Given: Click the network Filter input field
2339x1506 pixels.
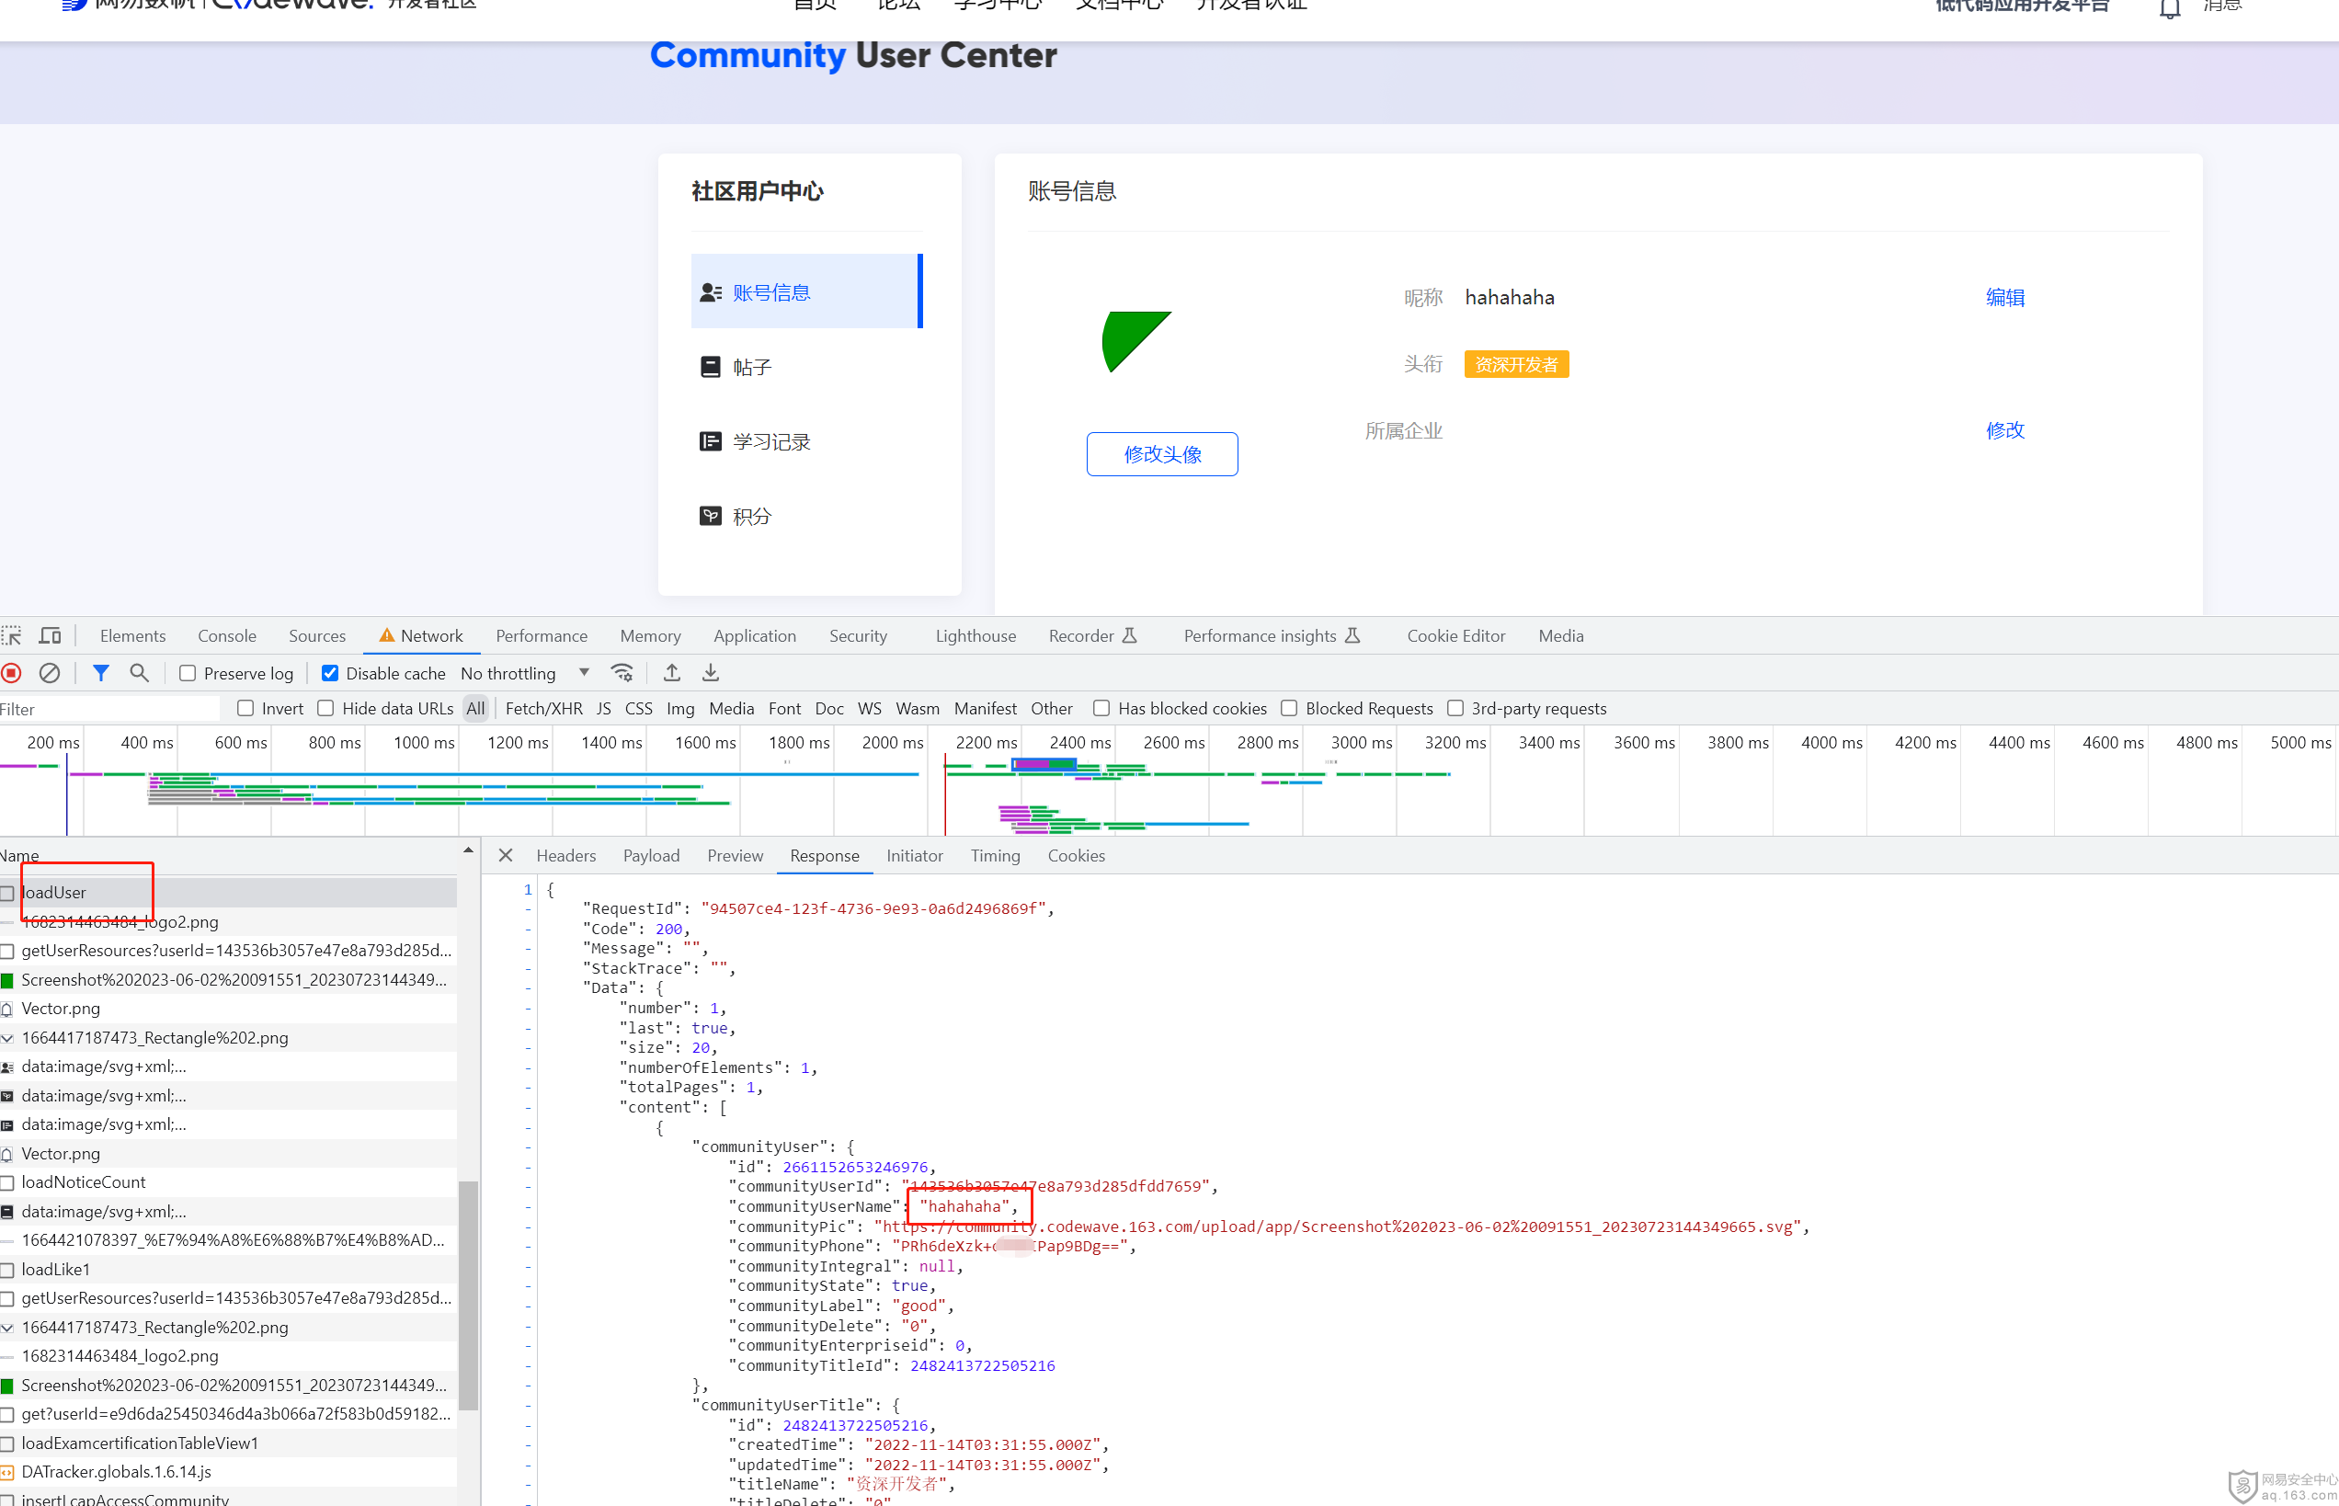Looking at the screenshot, I should [109, 709].
